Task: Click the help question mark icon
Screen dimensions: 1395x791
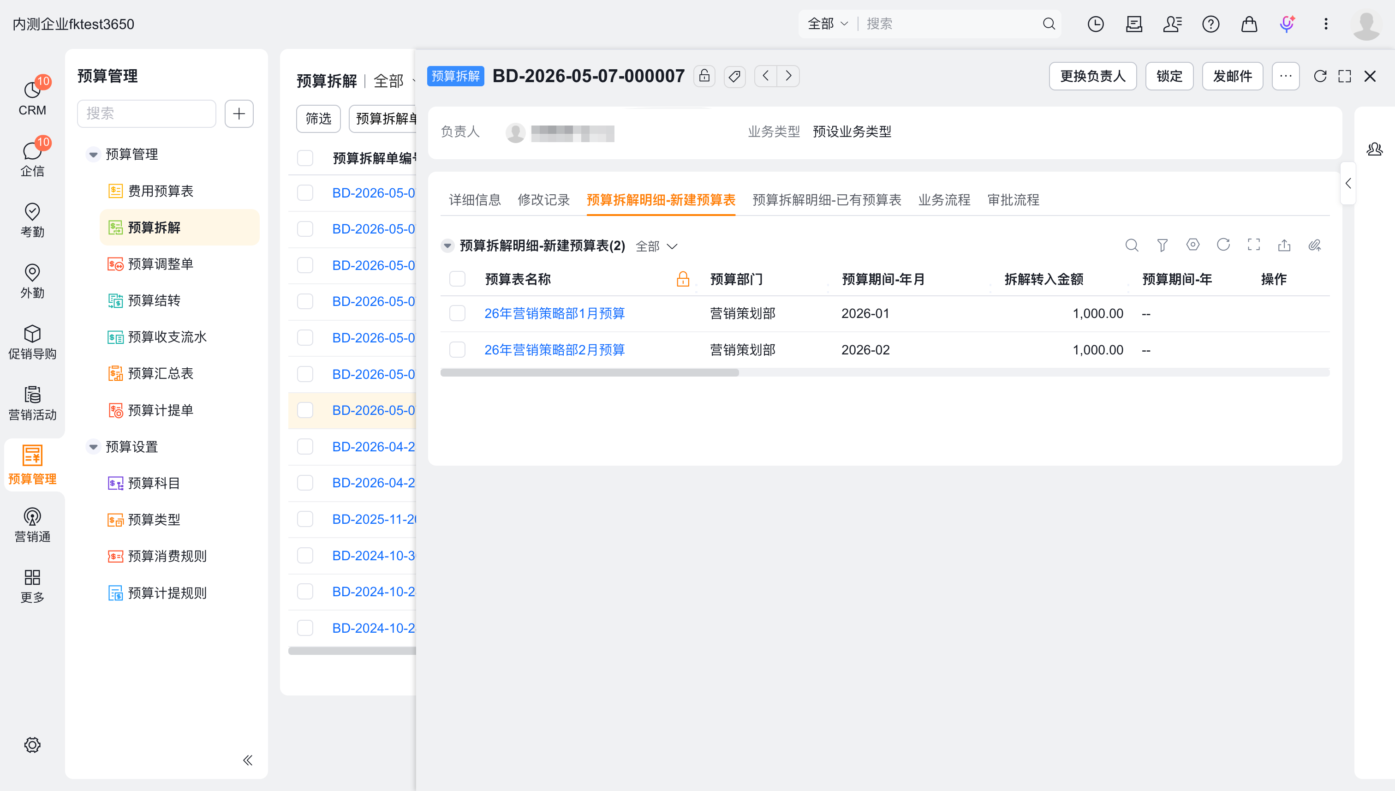Action: point(1210,24)
